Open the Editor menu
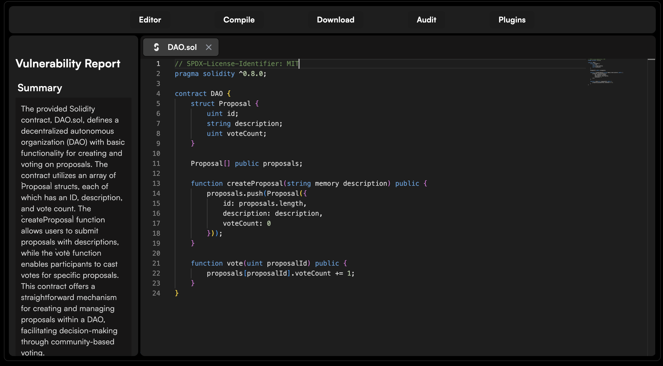The image size is (663, 366). [150, 20]
